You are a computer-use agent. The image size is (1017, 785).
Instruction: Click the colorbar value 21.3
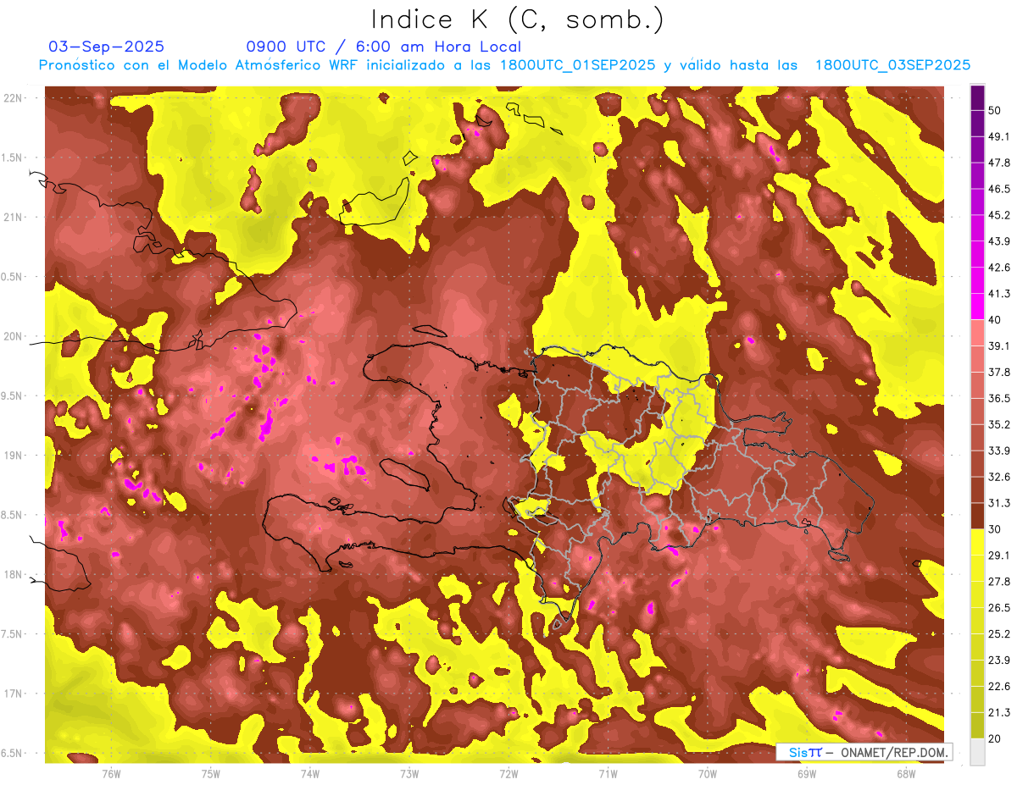[998, 713]
